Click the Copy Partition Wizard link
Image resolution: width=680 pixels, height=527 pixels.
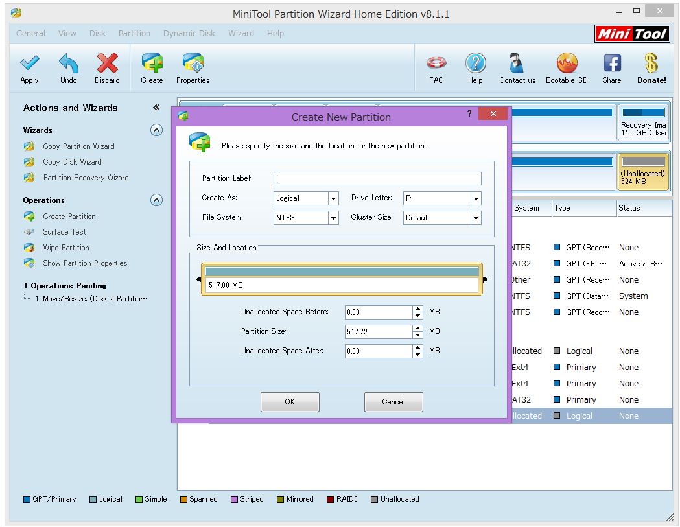[78, 146]
